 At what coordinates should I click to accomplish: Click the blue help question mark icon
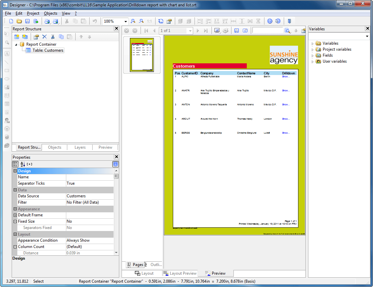[270, 21]
